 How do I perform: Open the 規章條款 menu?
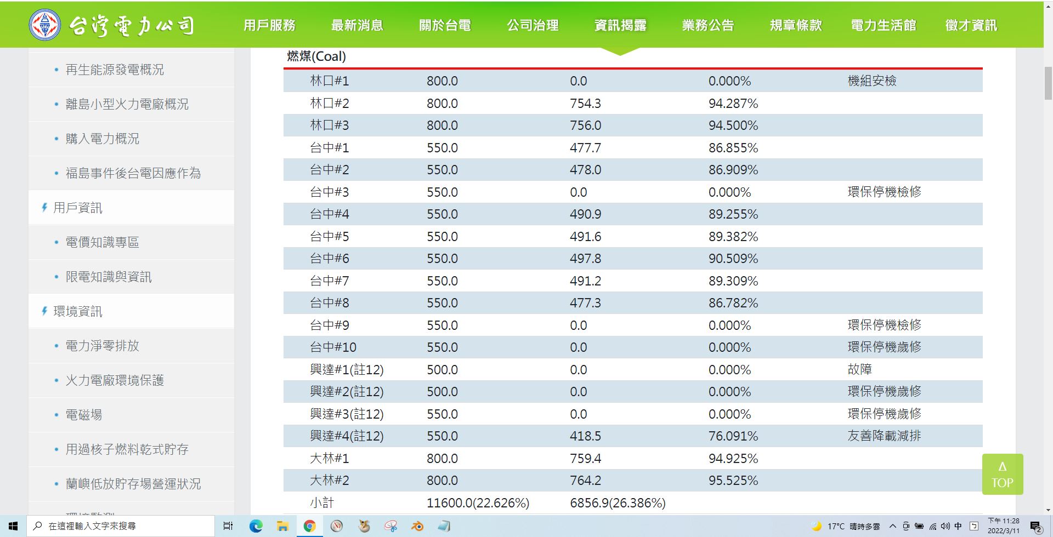(x=796, y=25)
